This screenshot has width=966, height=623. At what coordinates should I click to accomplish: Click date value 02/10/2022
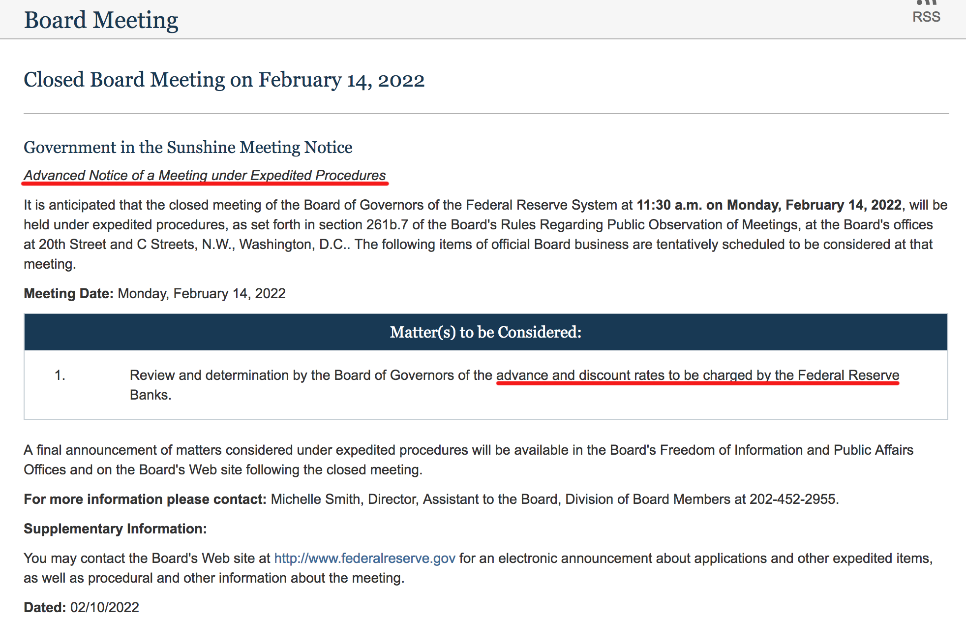105,607
